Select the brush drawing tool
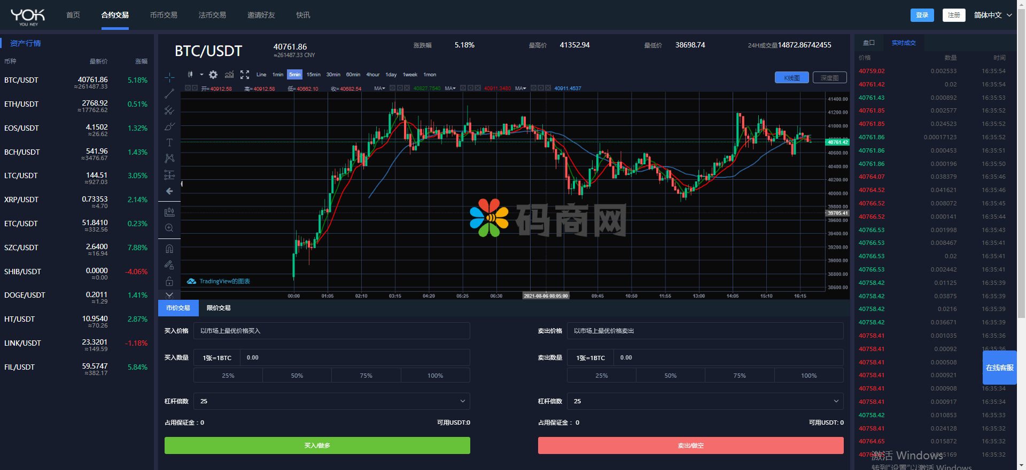Viewport: 1026px width, 470px height. [169, 126]
